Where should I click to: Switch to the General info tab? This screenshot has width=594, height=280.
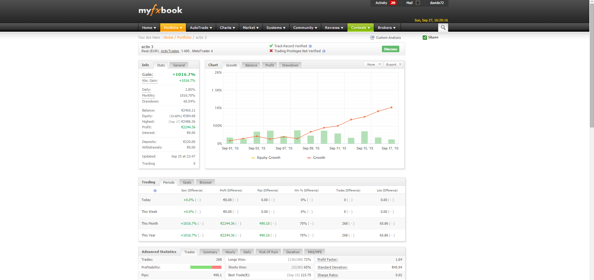pyautogui.click(x=179, y=65)
